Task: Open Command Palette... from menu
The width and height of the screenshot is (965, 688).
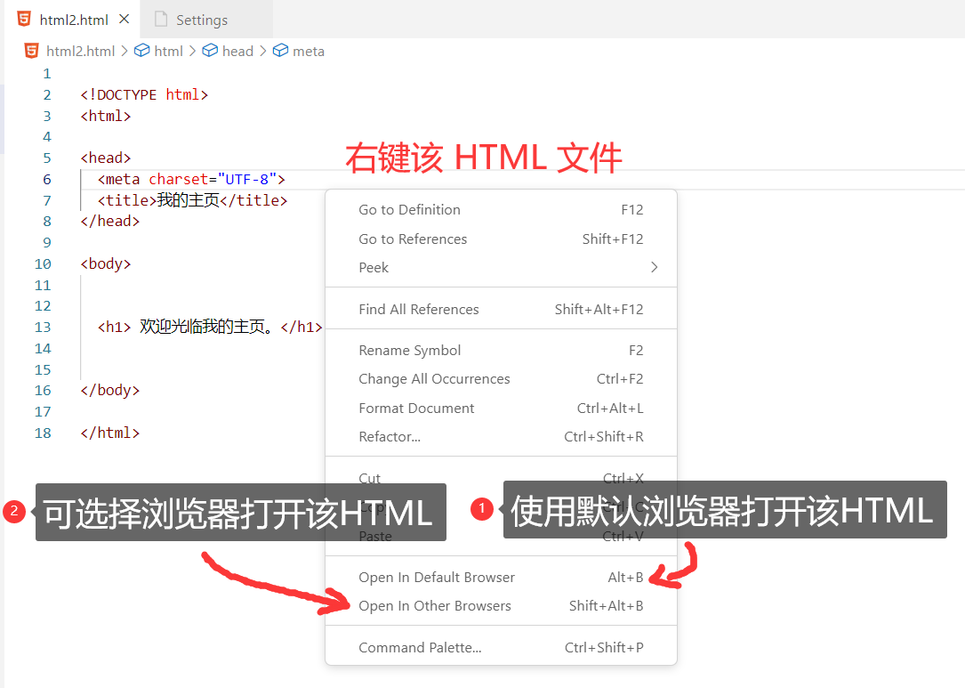Action: 501,647
